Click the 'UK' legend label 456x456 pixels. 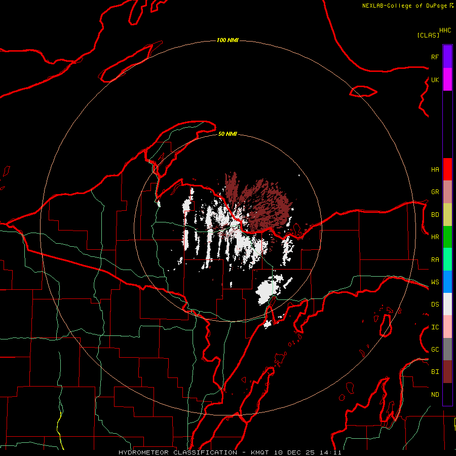pyautogui.click(x=435, y=80)
